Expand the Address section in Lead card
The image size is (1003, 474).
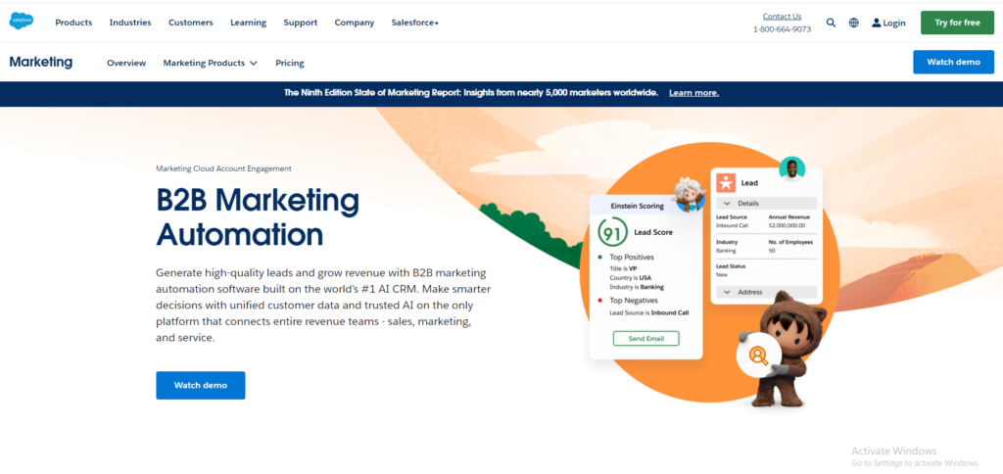click(766, 292)
